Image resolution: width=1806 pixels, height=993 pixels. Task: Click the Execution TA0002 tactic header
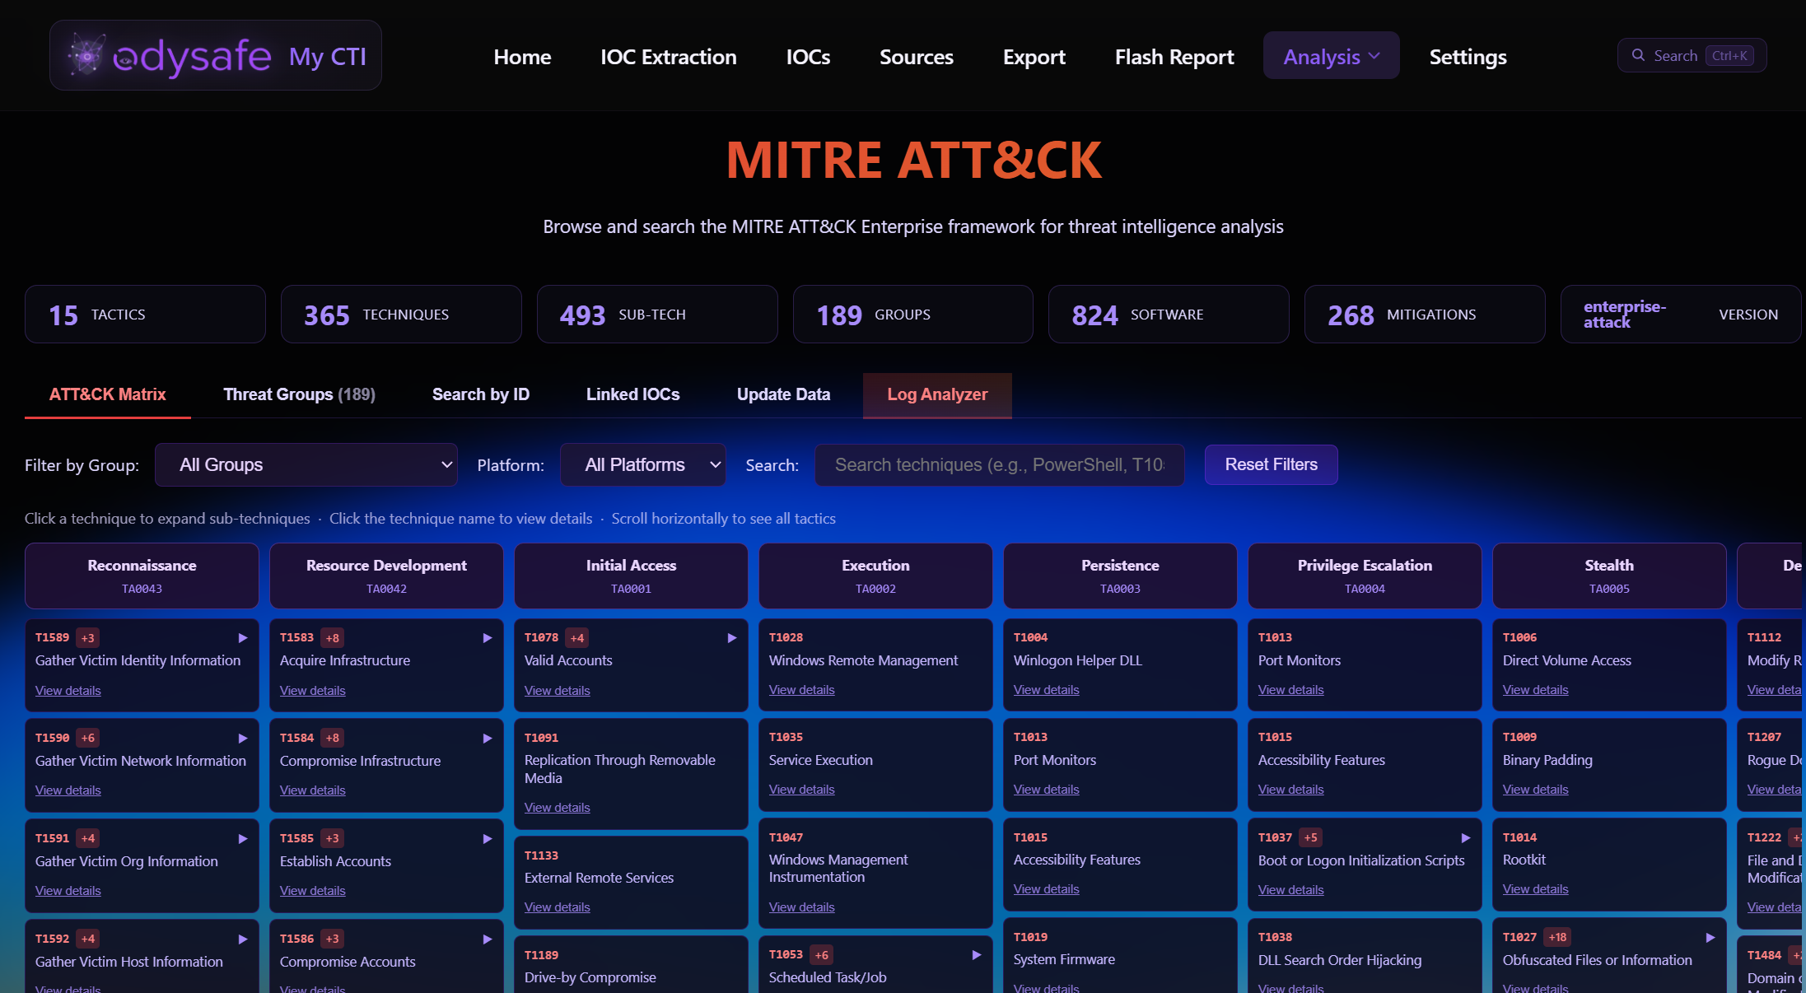click(x=875, y=576)
